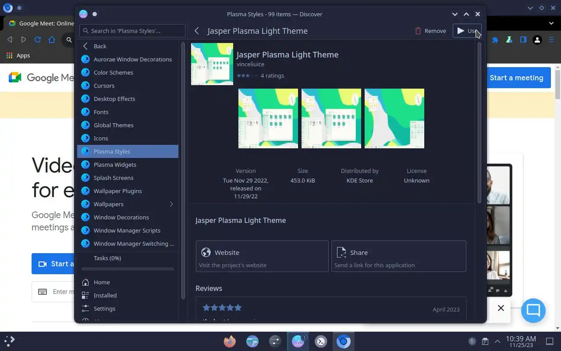Open Window Manager Scripts category

(x=128, y=230)
